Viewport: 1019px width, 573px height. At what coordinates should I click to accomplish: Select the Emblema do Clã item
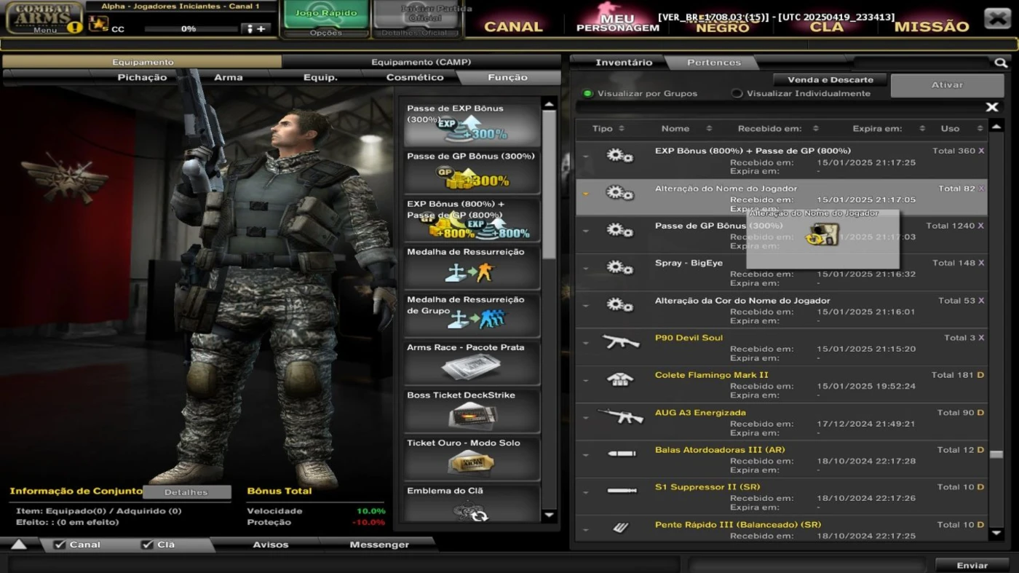472,503
